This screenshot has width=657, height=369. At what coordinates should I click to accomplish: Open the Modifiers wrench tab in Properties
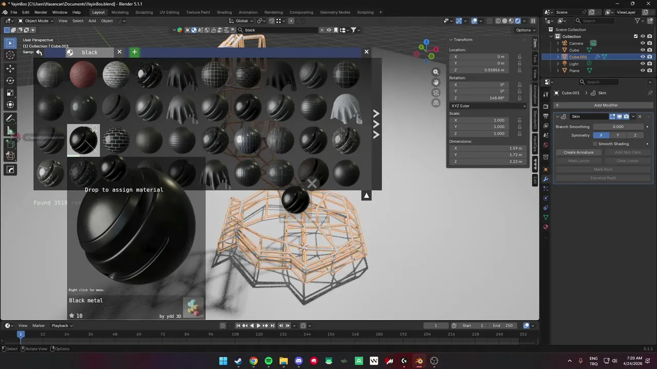click(546, 179)
